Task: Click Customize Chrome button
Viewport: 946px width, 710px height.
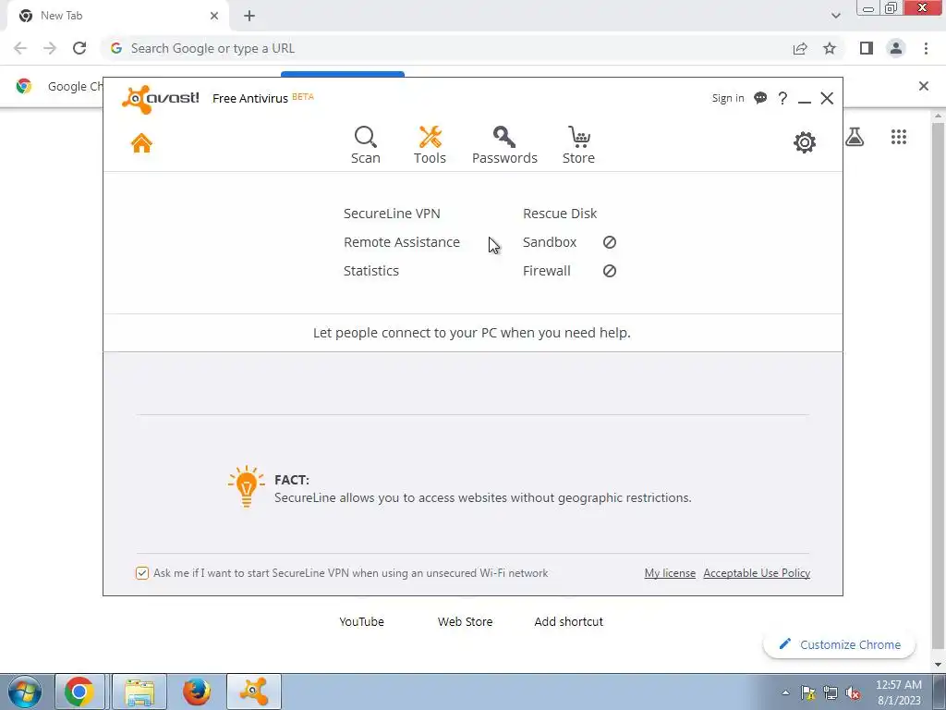Action: (x=839, y=644)
